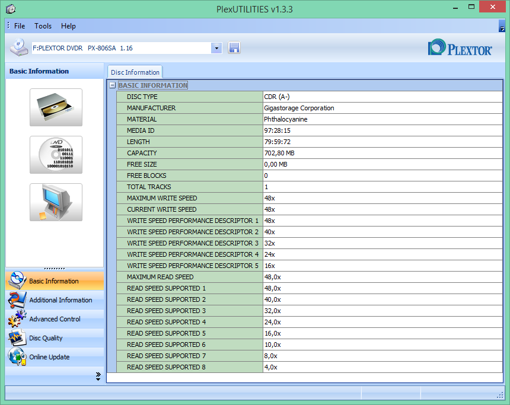The height and width of the screenshot is (405, 510).
Task: Select READ SPEED SUPPORTED 1 row label
Action: (x=166, y=288)
